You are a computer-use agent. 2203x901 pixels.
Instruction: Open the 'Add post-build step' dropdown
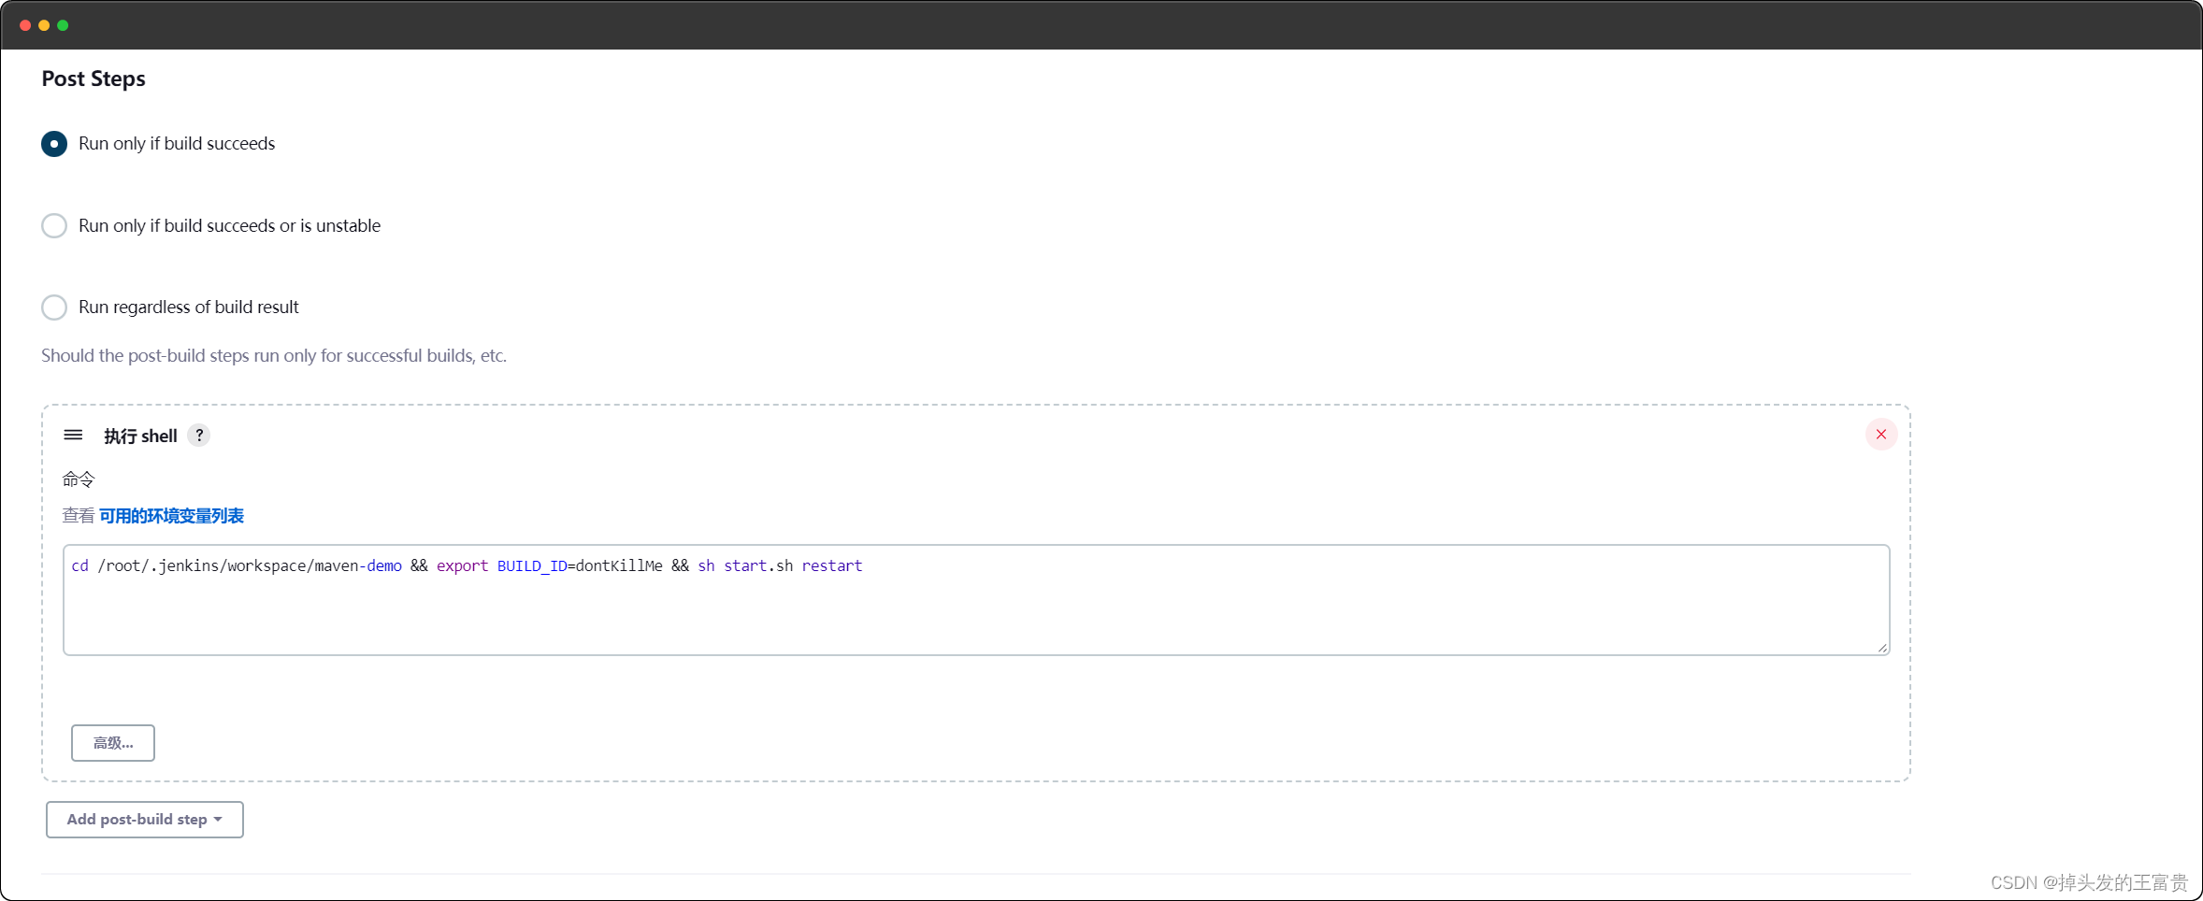click(x=145, y=820)
